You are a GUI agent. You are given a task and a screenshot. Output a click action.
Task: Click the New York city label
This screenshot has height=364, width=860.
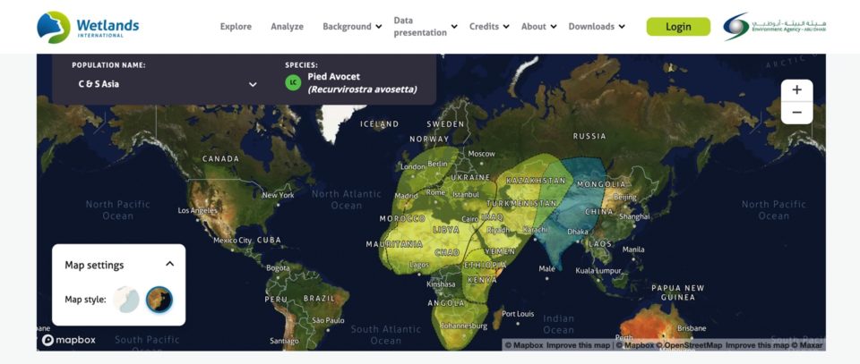coord(278,195)
